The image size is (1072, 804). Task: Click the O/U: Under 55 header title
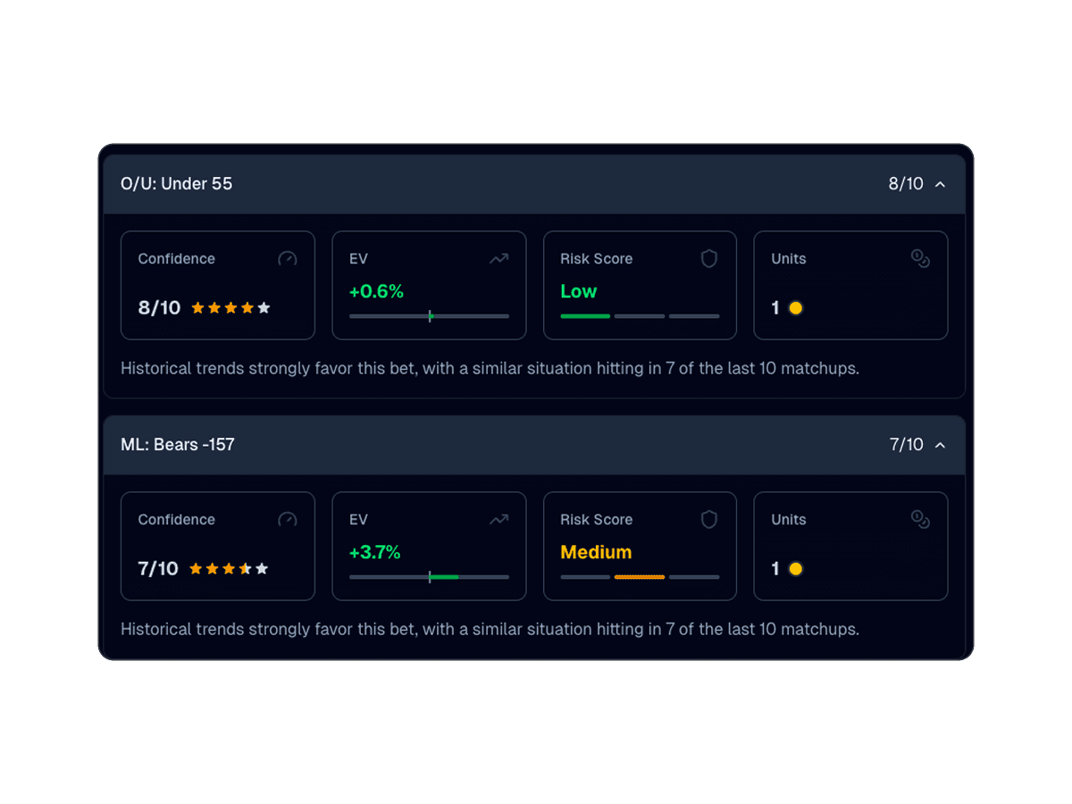point(177,184)
